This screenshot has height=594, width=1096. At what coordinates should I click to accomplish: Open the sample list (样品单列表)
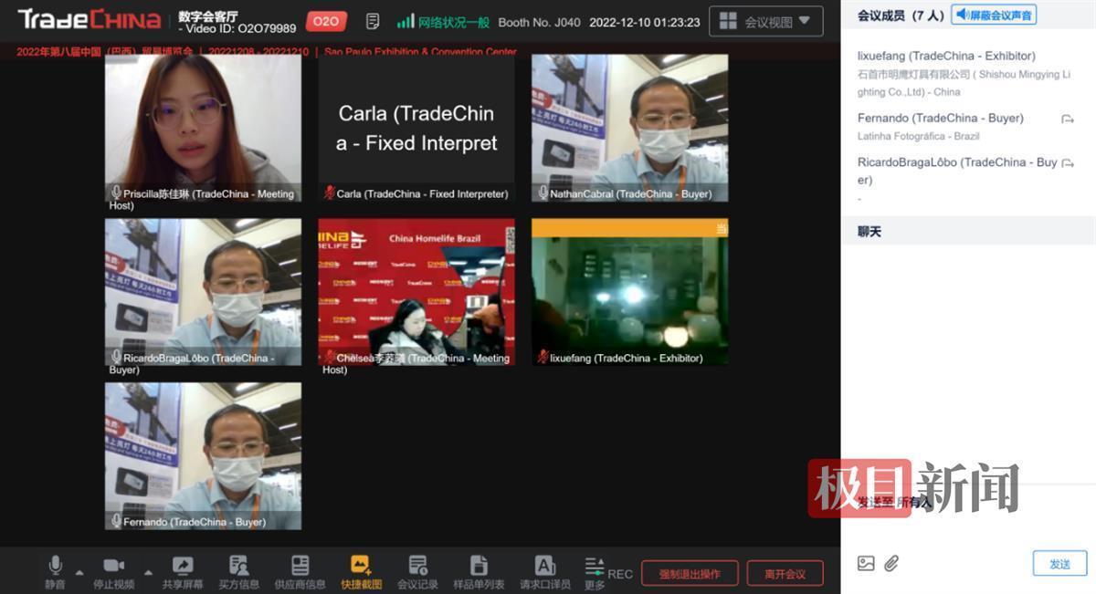coord(479,567)
